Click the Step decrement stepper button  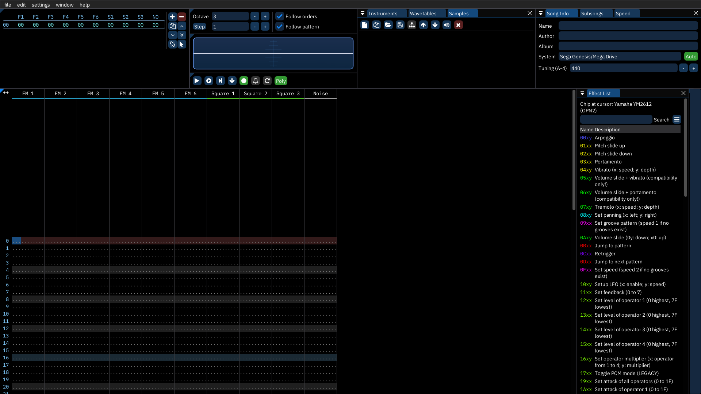254,27
